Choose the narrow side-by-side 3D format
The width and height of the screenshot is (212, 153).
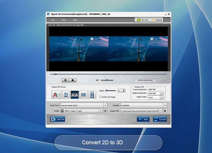click(x=66, y=94)
